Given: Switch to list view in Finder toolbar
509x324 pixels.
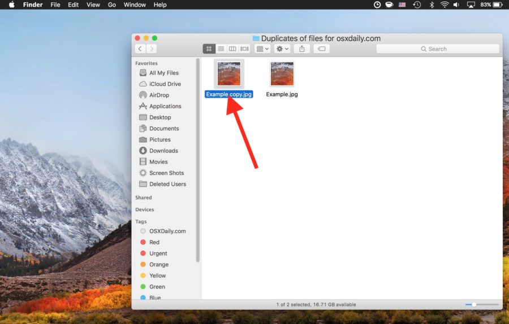Looking at the screenshot, I should point(221,49).
